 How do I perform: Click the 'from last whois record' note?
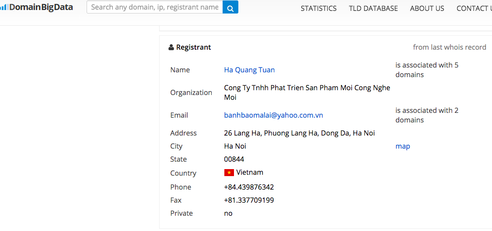[x=450, y=47]
